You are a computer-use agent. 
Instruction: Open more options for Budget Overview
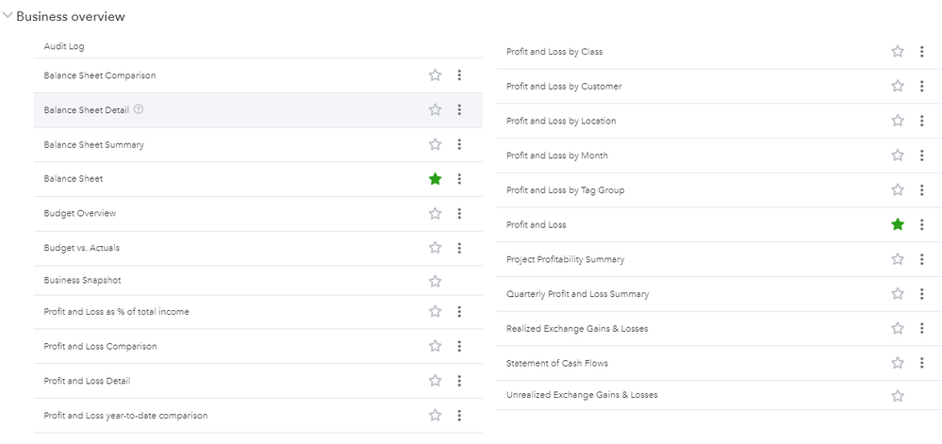tap(459, 214)
